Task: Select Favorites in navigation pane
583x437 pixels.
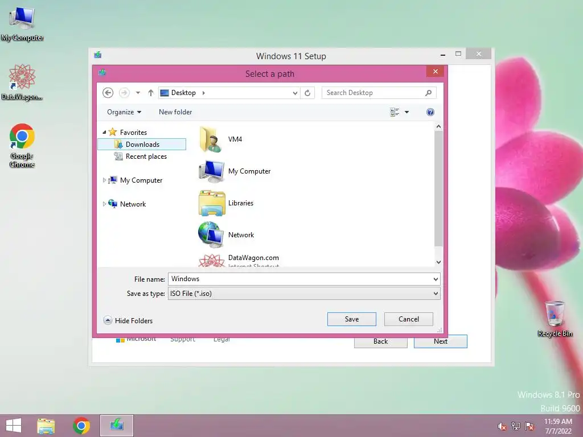Action: point(133,132)
